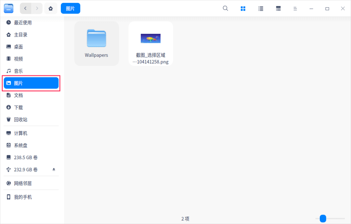Close the file manager window
Image resolution: width=351 pixels, height=224 pixels.
click(x=343, y=8)
